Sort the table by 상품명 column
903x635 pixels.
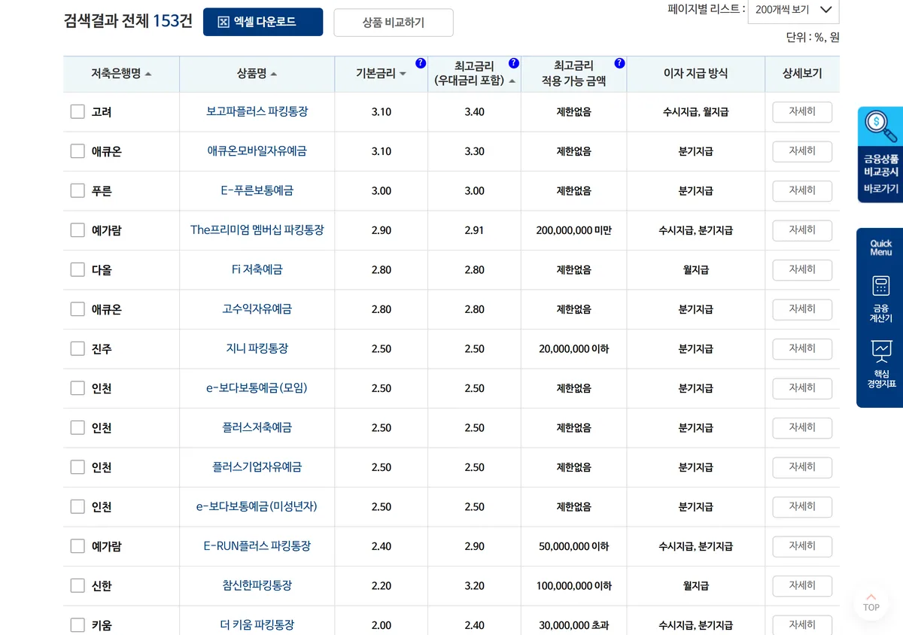point(257,74)
